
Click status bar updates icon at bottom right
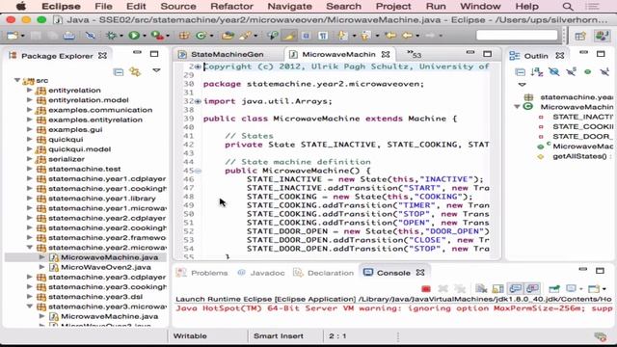point(601,336)
